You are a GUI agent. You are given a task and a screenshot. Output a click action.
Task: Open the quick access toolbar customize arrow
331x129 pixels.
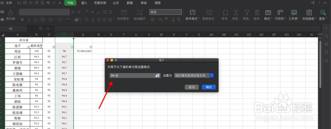(x=60, y=3)
